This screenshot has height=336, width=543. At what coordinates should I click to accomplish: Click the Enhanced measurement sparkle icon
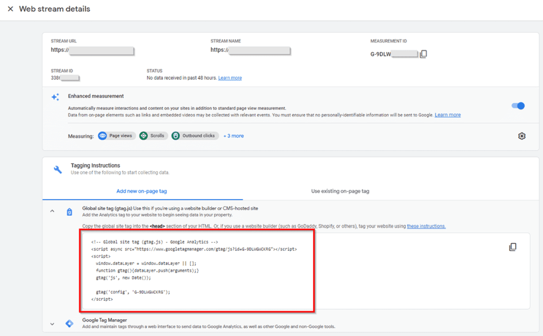coord(55,97)
